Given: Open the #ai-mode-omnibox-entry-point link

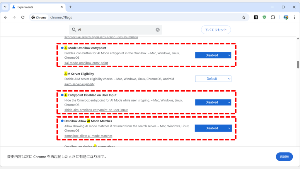Looking at the screenshot, I should [x=86, y=63].
